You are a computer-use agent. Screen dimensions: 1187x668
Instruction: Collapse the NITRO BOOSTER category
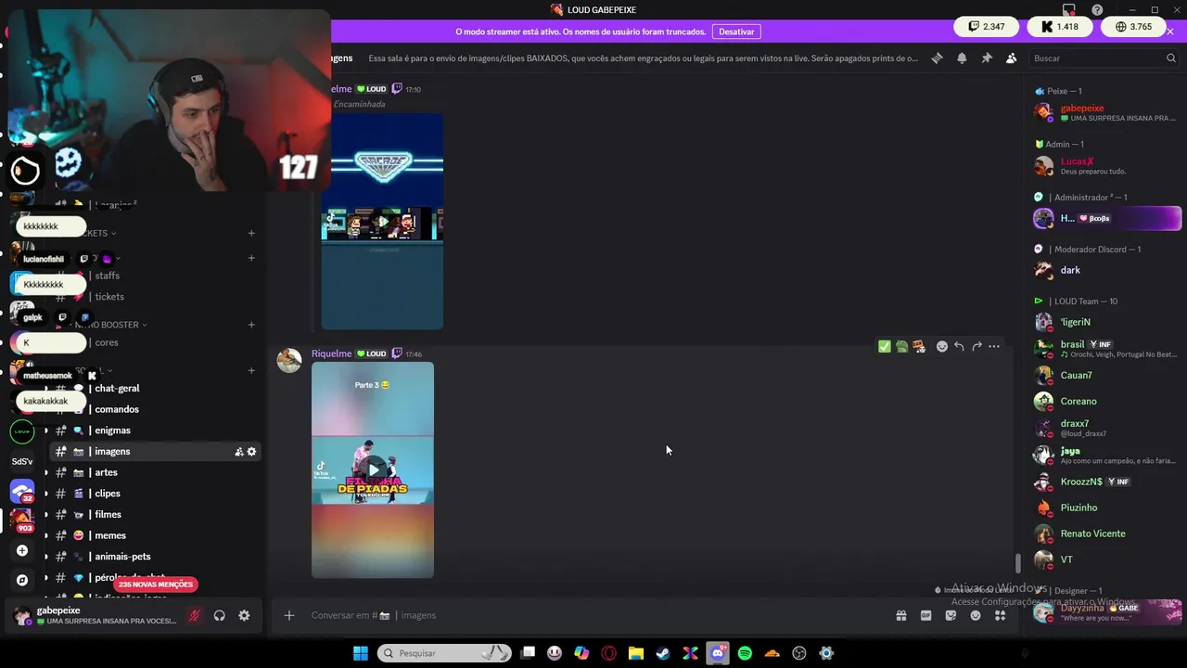pyautogui.click(x=110, y=325)
